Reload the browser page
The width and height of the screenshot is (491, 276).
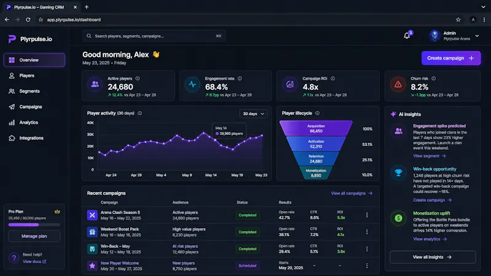[28, 20]
